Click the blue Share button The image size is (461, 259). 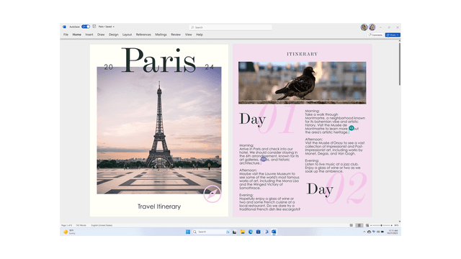point(393,35)
